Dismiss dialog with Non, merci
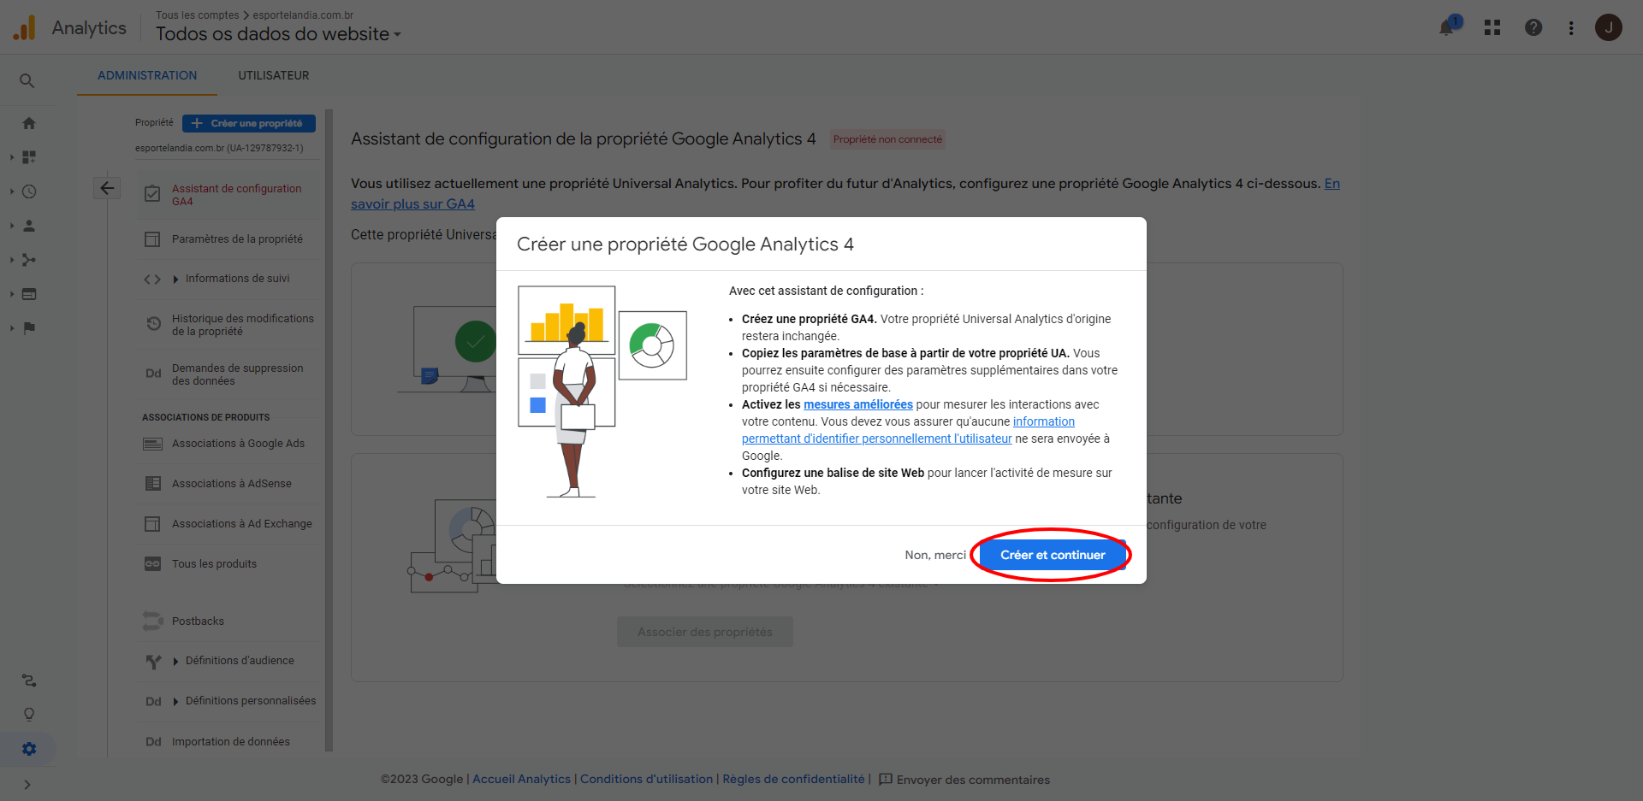The width and height of the screenshot is (1643, 801). (935, 555)
